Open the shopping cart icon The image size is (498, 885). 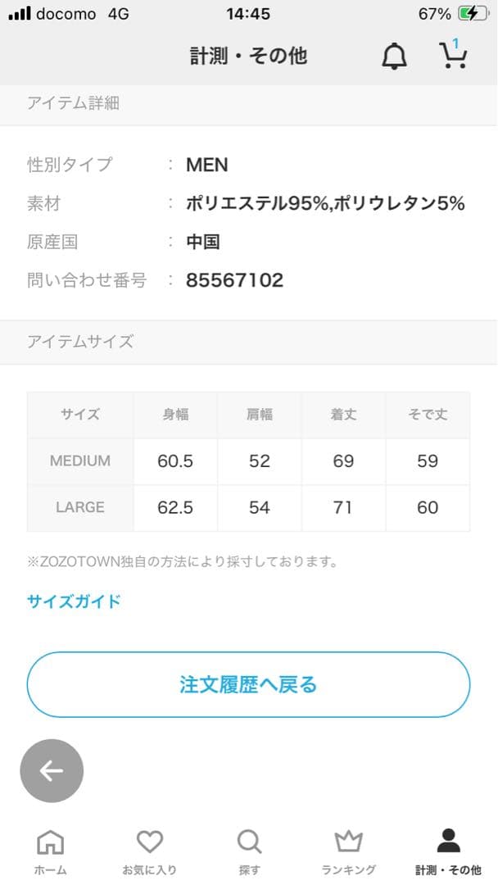tap(452, 55)
